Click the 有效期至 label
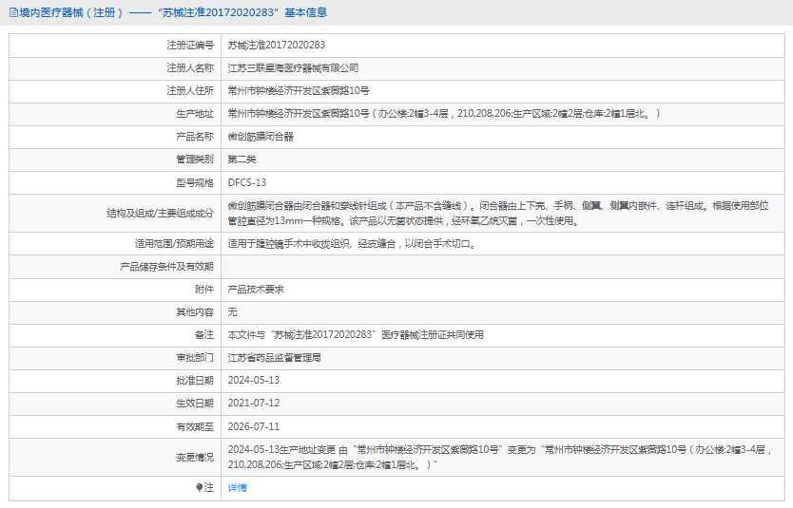793x508 pixels. [x=195, y=426]
